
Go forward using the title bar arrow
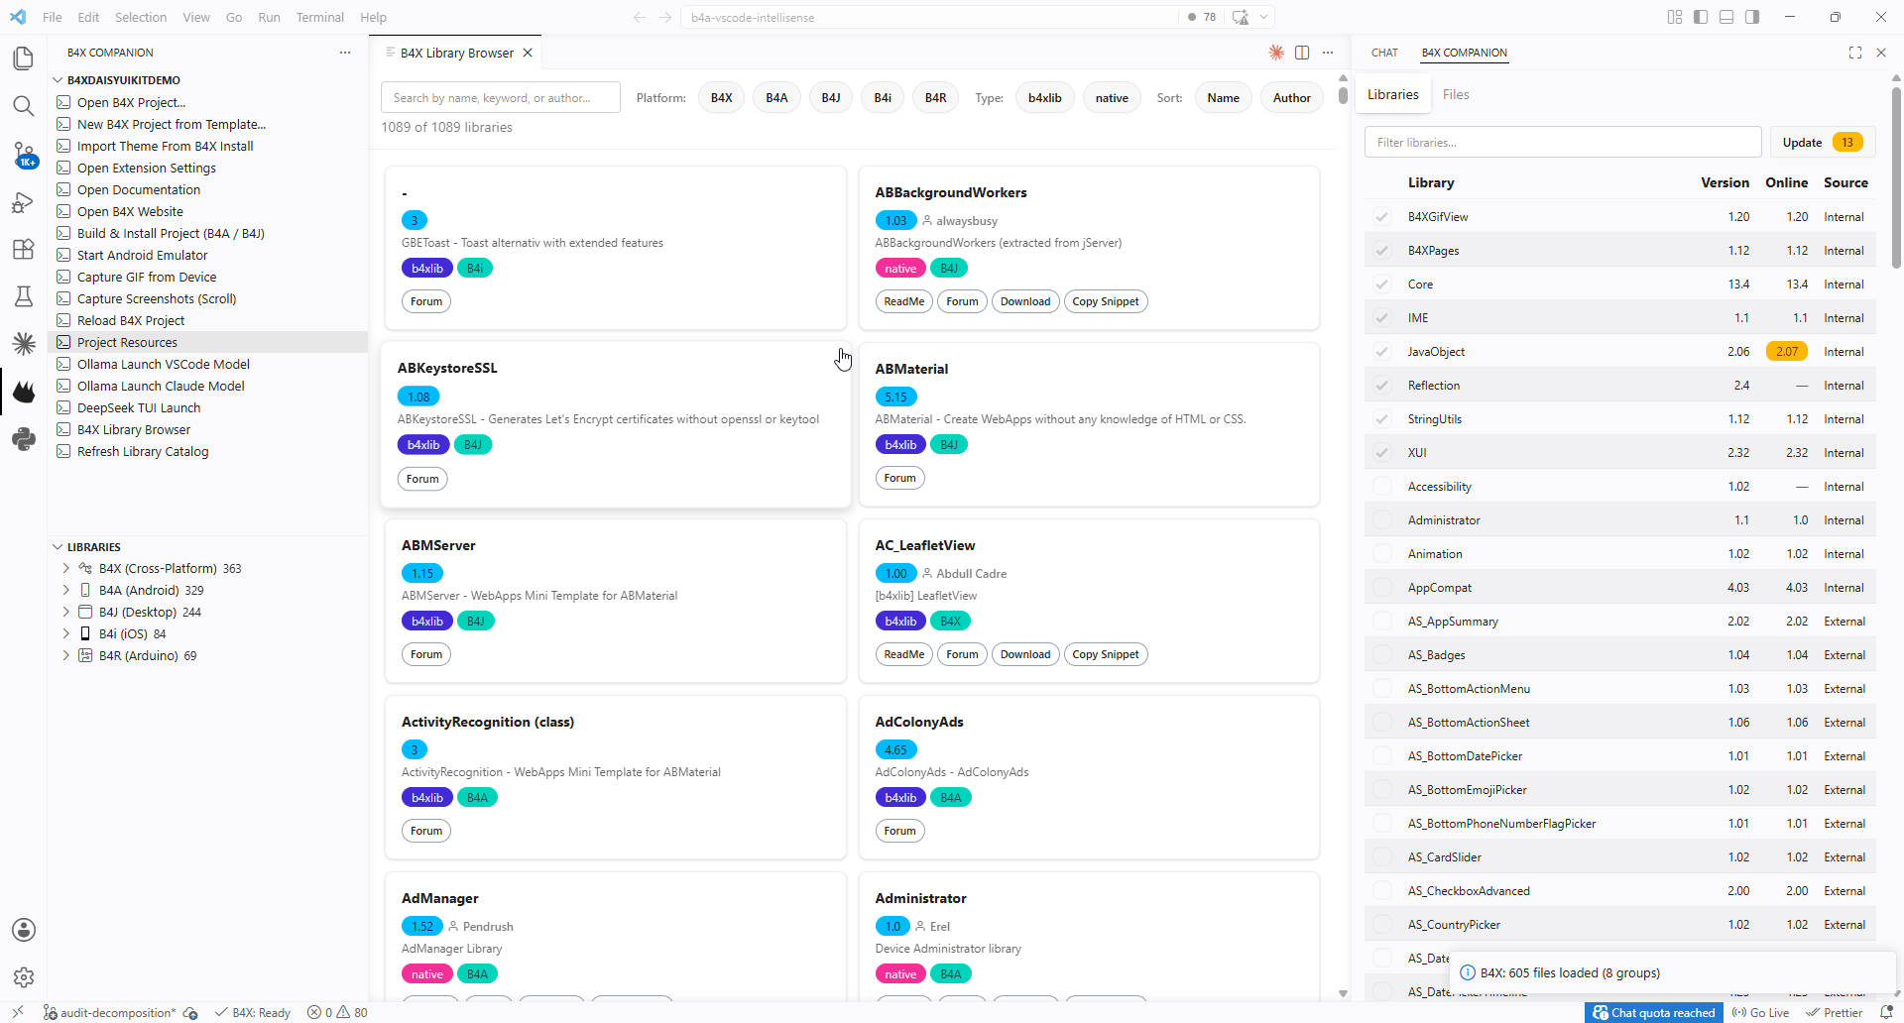tap(665, 17)
